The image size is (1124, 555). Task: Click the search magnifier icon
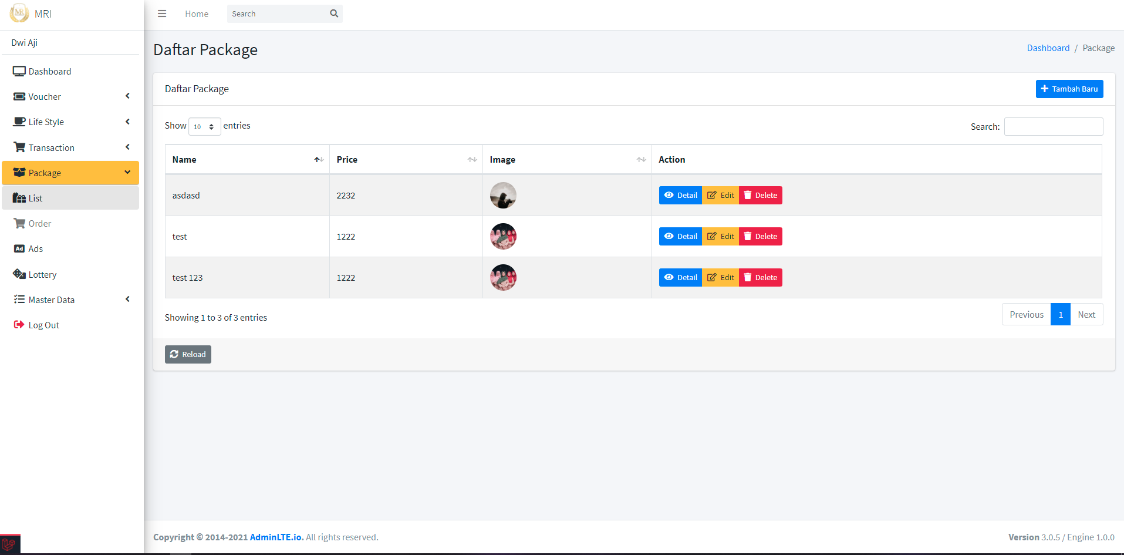tap(334, 14)
